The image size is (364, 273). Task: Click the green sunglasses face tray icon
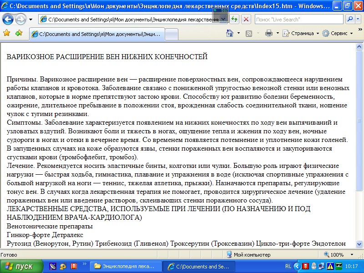339,266
